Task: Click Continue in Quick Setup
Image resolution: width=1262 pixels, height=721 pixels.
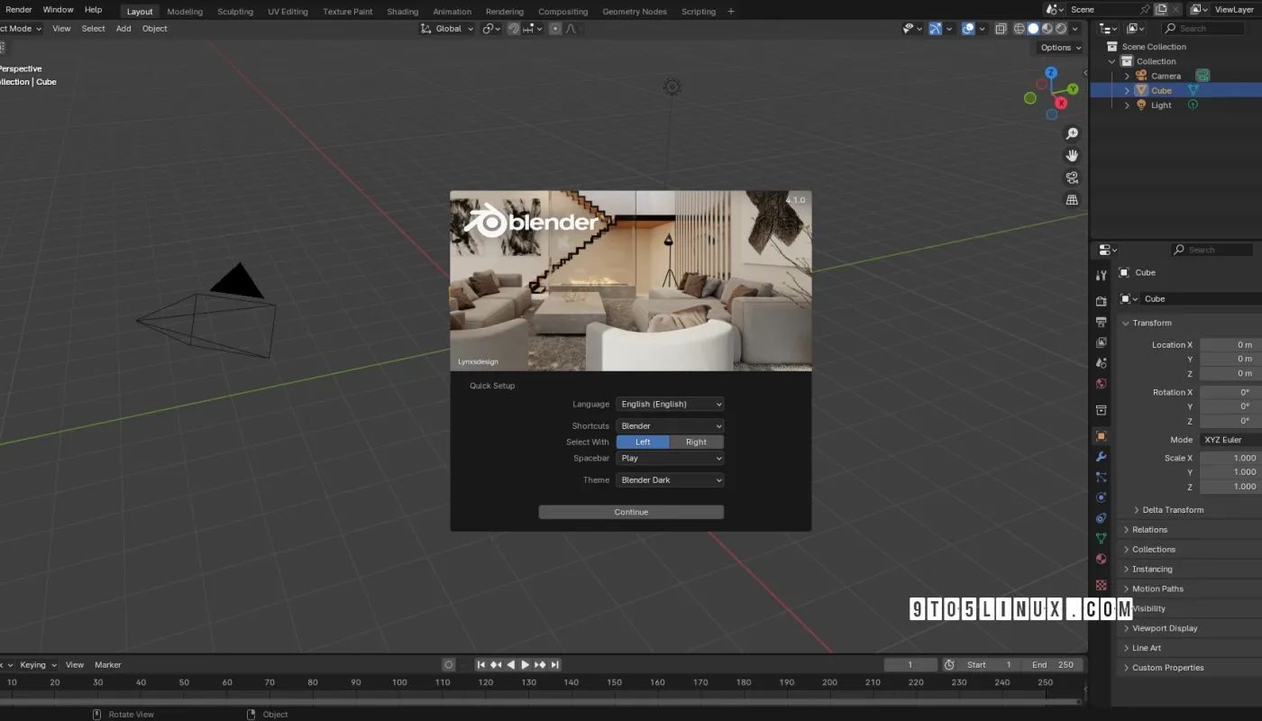Action: click(x=631, y=512)
